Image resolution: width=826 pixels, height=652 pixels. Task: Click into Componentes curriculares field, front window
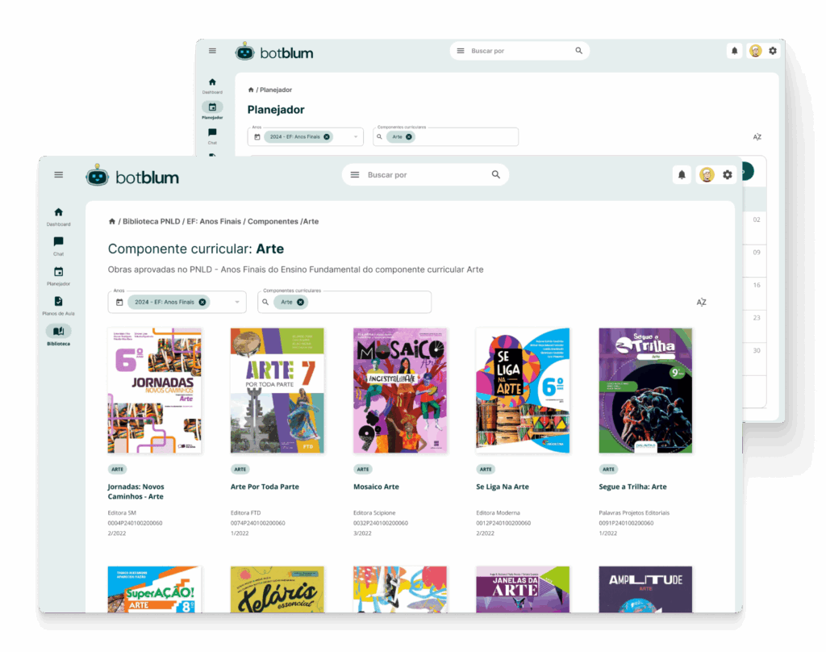click(344, 302)
